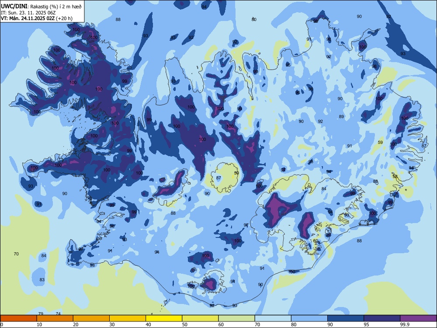Viewport: 437px width, 328px height.
Task: Select the '89' humidity value on the map
Action: click(x=341, y=117)
